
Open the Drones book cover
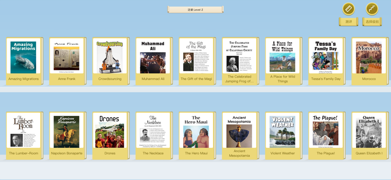pyautogui.click(x=110, y=130)
